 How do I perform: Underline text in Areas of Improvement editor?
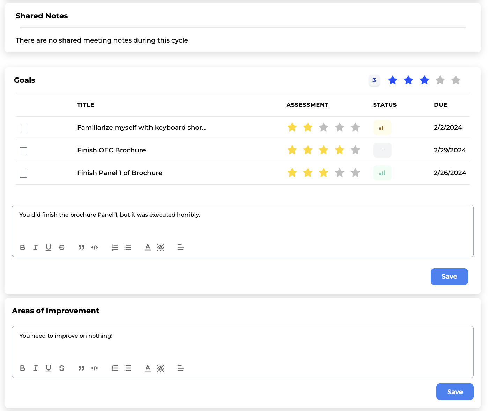pos(49,368)
